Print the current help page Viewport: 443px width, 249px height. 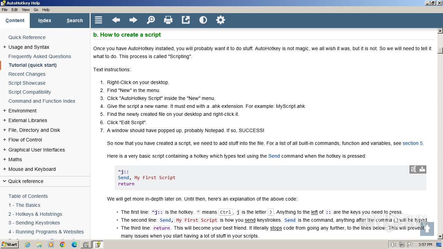click(x=168, y=20)
